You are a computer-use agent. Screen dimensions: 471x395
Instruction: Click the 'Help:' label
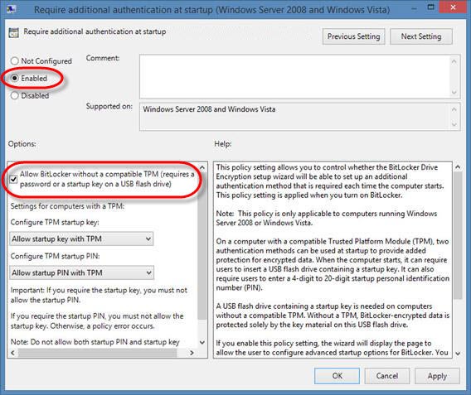[x=223, y=143]
